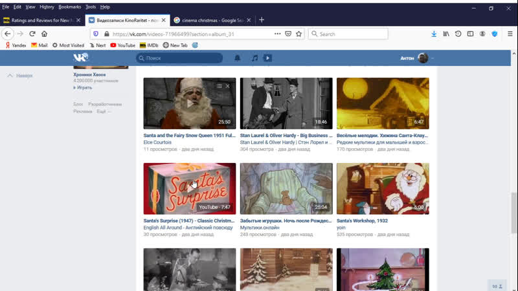Open the Tools menu
This screenshot has height=291, width=518.
[91, 7]
